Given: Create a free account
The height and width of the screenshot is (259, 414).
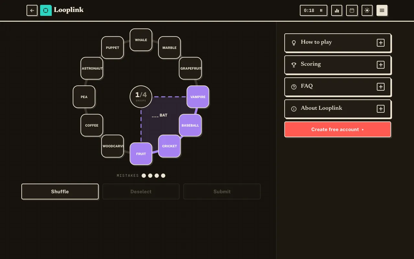Looking at the screenshot, I should coord(338,129).
